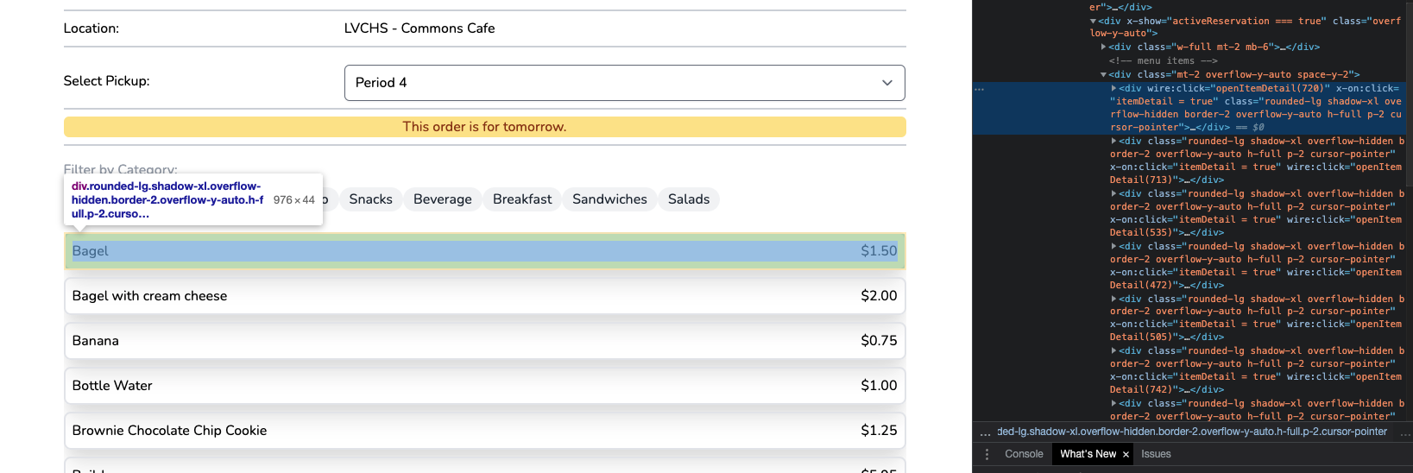Click the breadcrumb left ellipsis in DevTools

tap(985, 432)
